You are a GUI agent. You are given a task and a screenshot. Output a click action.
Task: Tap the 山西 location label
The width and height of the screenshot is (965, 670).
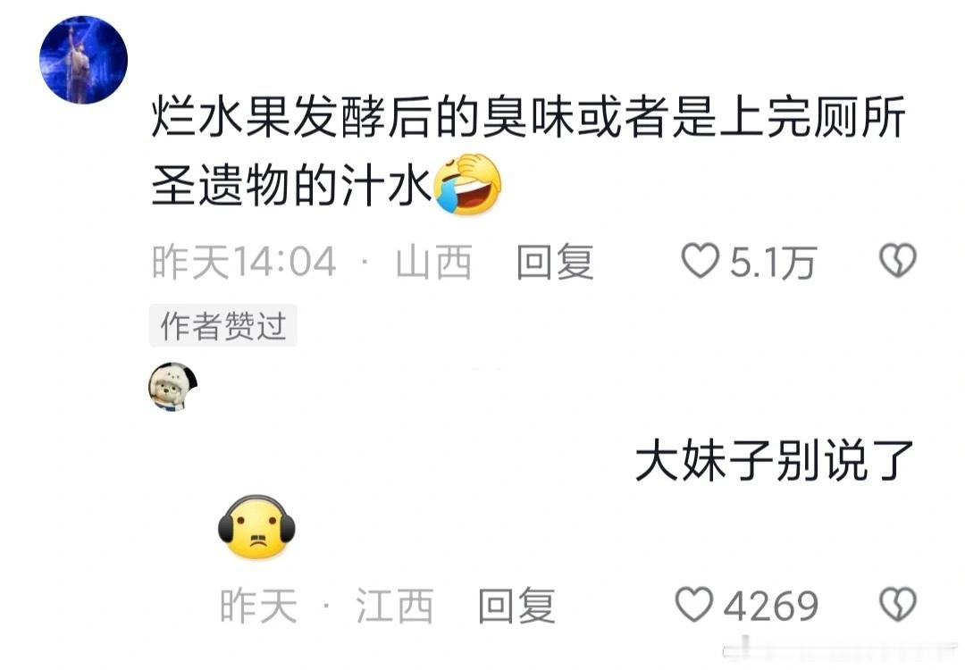pos(434,262)
